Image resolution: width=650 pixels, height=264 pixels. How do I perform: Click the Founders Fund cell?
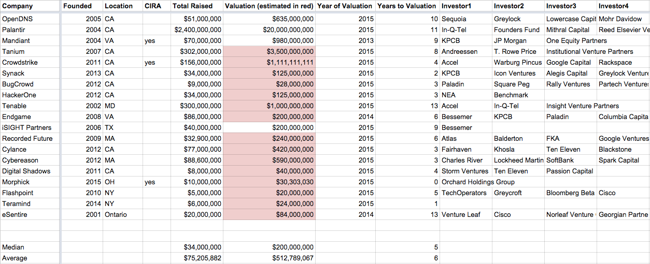(518, 30)
